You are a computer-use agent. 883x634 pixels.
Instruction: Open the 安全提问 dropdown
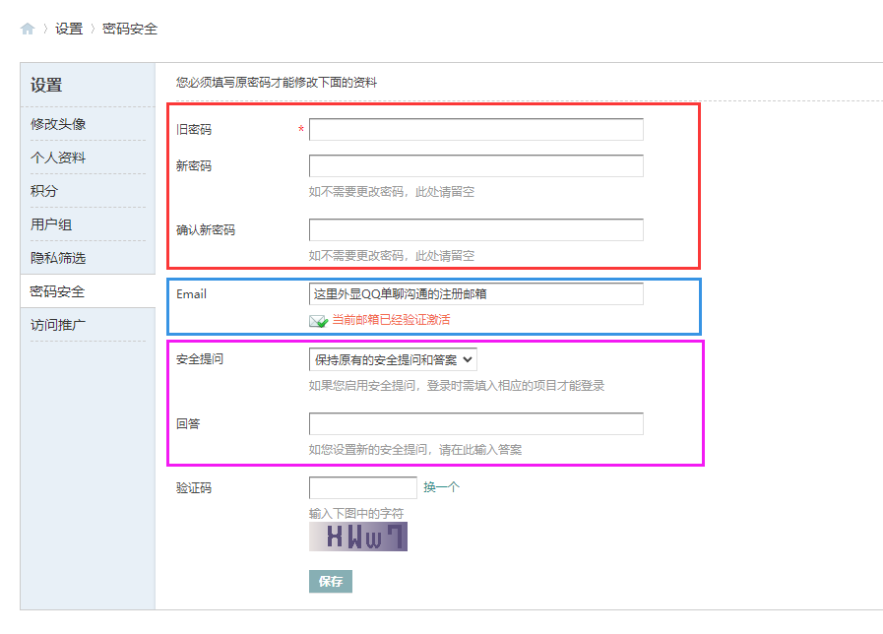coord(393,359)
